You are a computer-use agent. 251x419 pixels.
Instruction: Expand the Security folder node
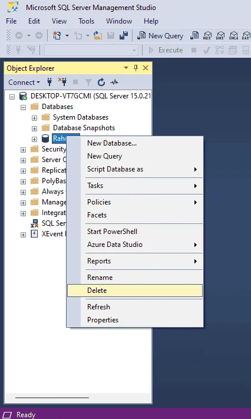click(23, 150)
